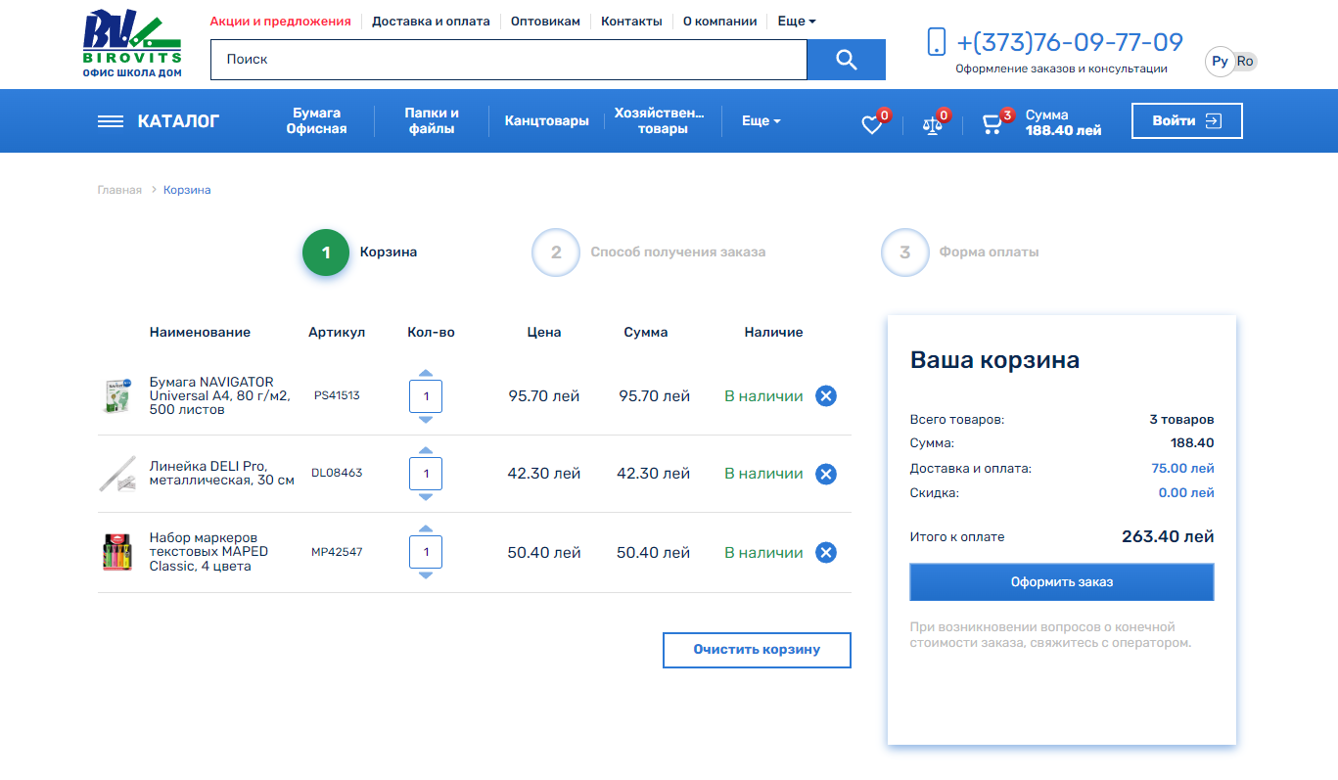Viewport: 1338px width, 780px height.
Task: Click quantity field for NAVIGATOR paper
Action: pos(426,396)
